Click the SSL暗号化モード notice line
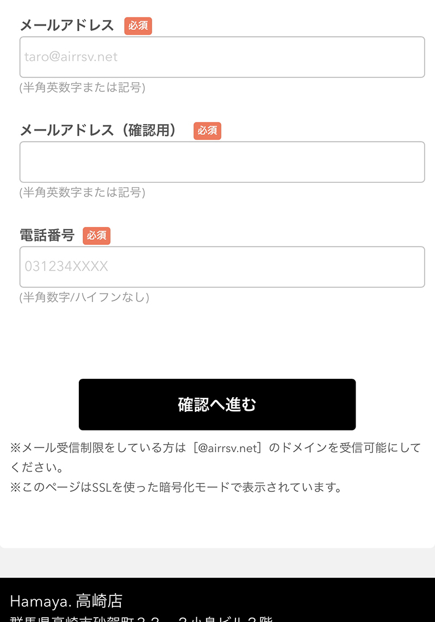This screenshot has height=622, width=435. (177, 487)
